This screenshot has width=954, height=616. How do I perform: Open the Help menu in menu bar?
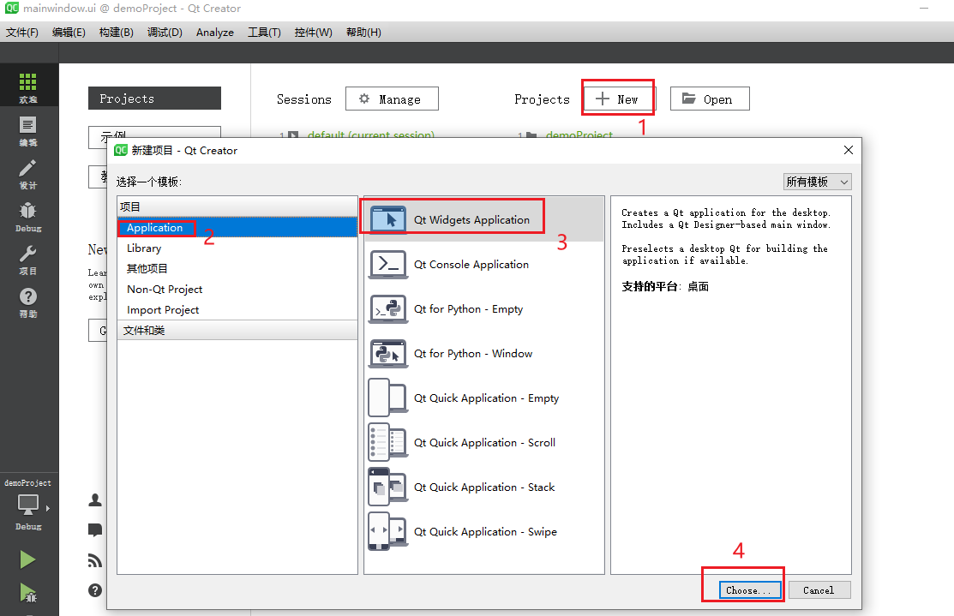tap(363, 33)
